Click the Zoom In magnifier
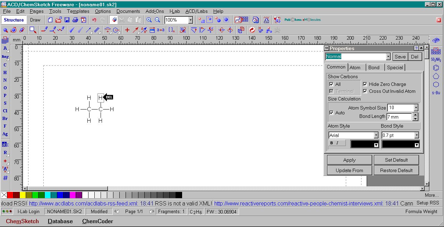This screenshot has width=444, height=227. 149,20
